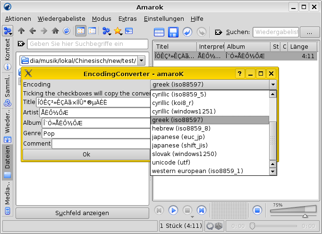Click the media device transfer icon
This screenshot has height=234, width=322.
[129, 31]
